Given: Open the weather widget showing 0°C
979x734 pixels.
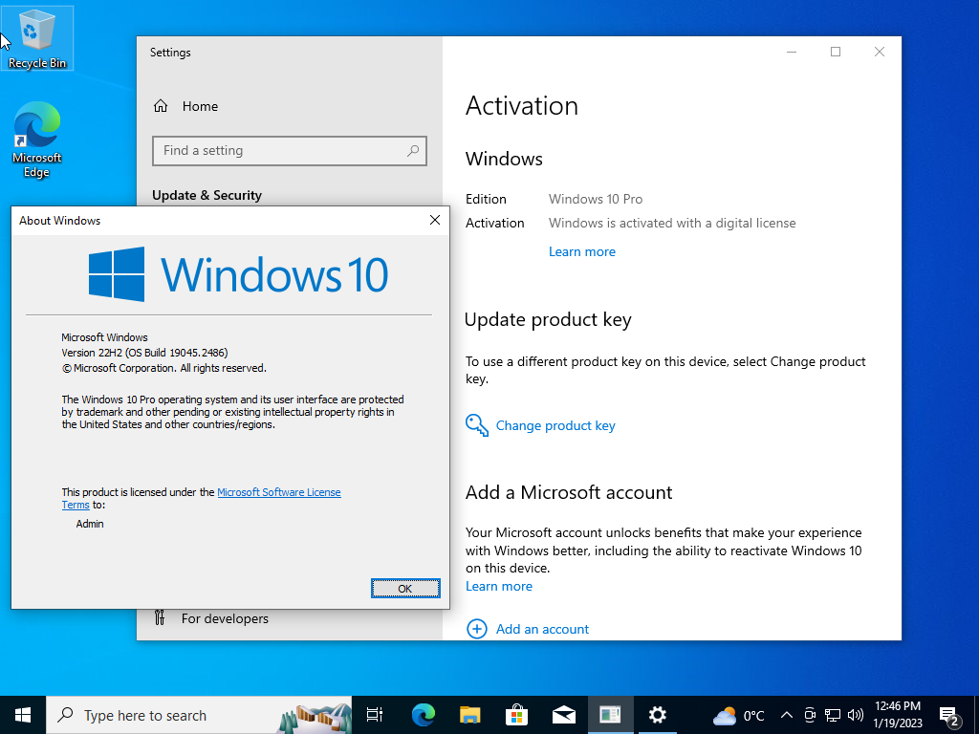Looking at the screenshot, I should pos(739,715).
